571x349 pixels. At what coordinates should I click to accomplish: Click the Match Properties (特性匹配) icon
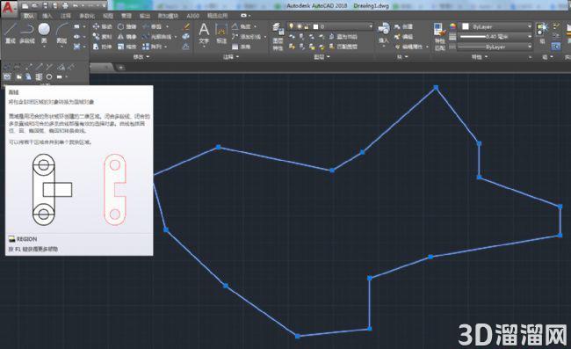point(439,36)
